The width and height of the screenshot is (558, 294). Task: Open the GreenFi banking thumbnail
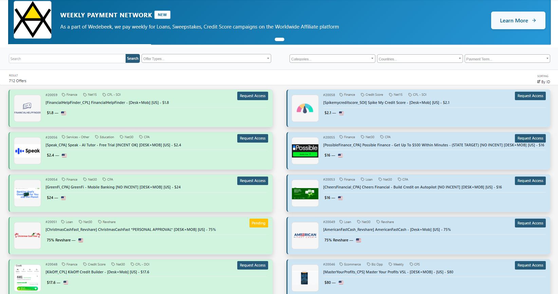click(27, 193)
